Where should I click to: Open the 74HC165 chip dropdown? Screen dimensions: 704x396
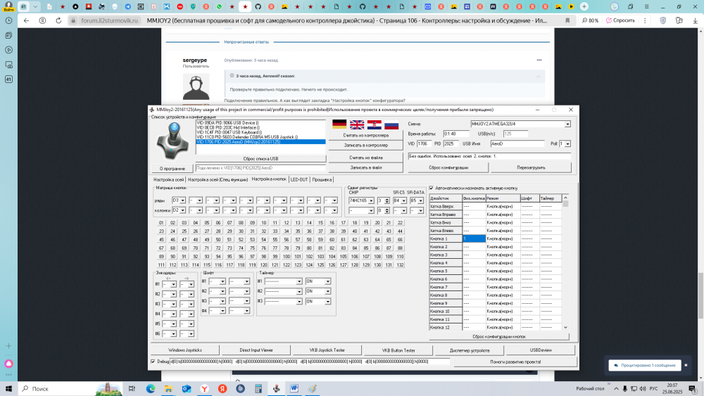coord(371,200)
